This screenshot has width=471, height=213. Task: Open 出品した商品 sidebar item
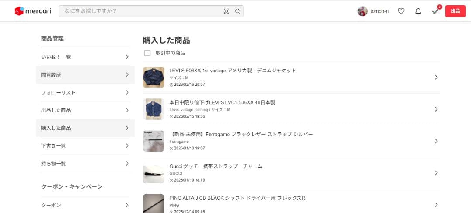pyautogui.click(x=85, y=110)
